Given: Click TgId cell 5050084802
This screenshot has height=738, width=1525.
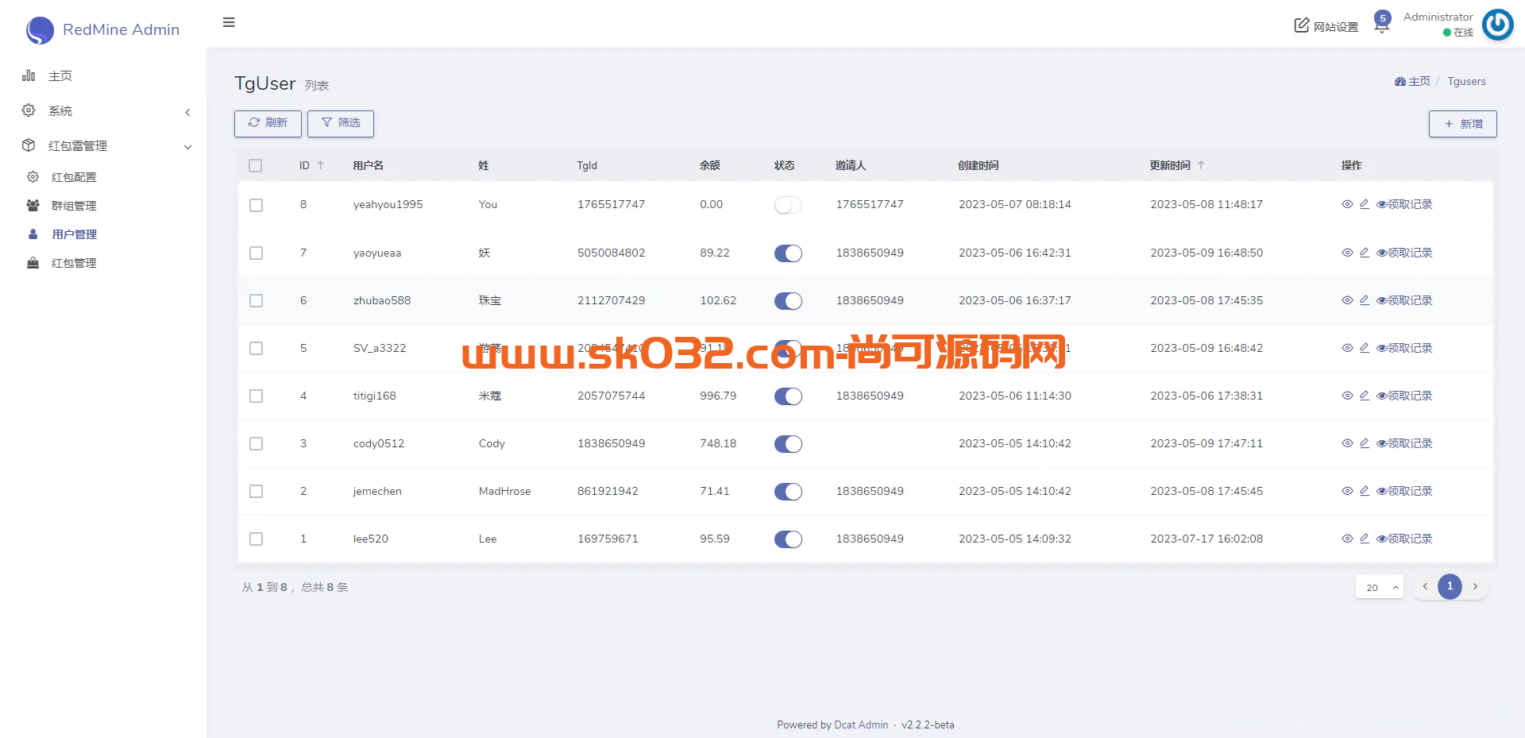Looking at the screenshot, I should (x=611, y=253).
